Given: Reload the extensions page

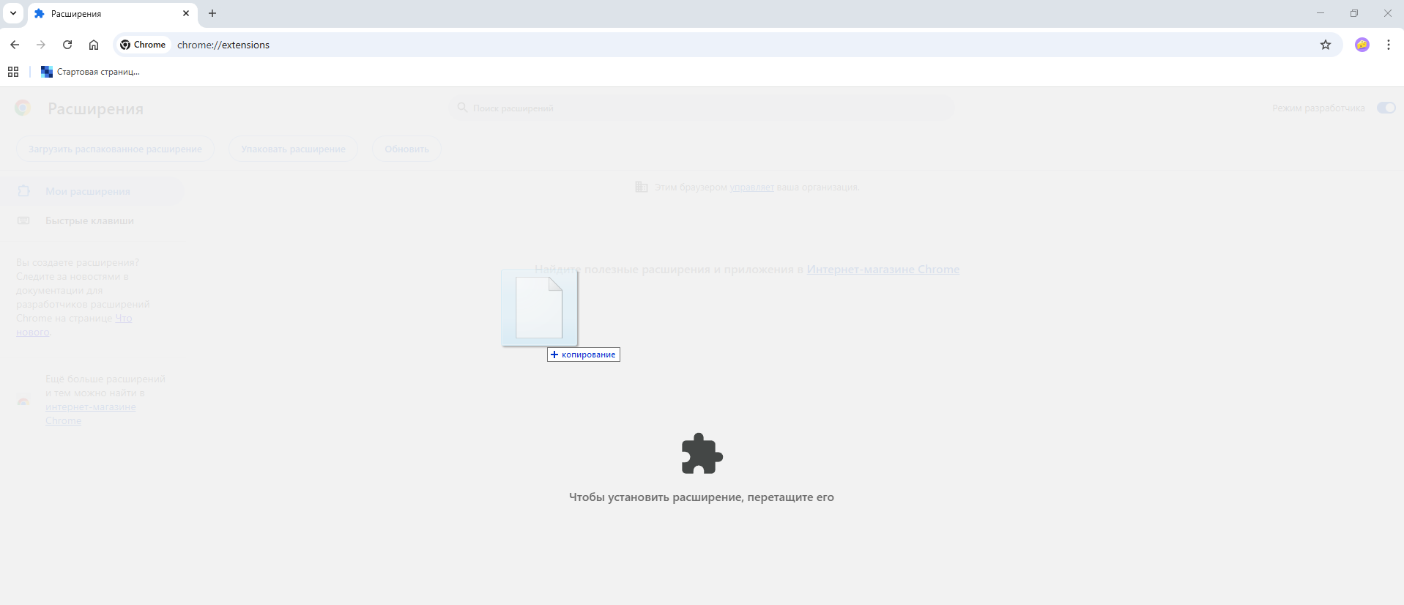Looking at the screenshot, I should coord(67,45).
